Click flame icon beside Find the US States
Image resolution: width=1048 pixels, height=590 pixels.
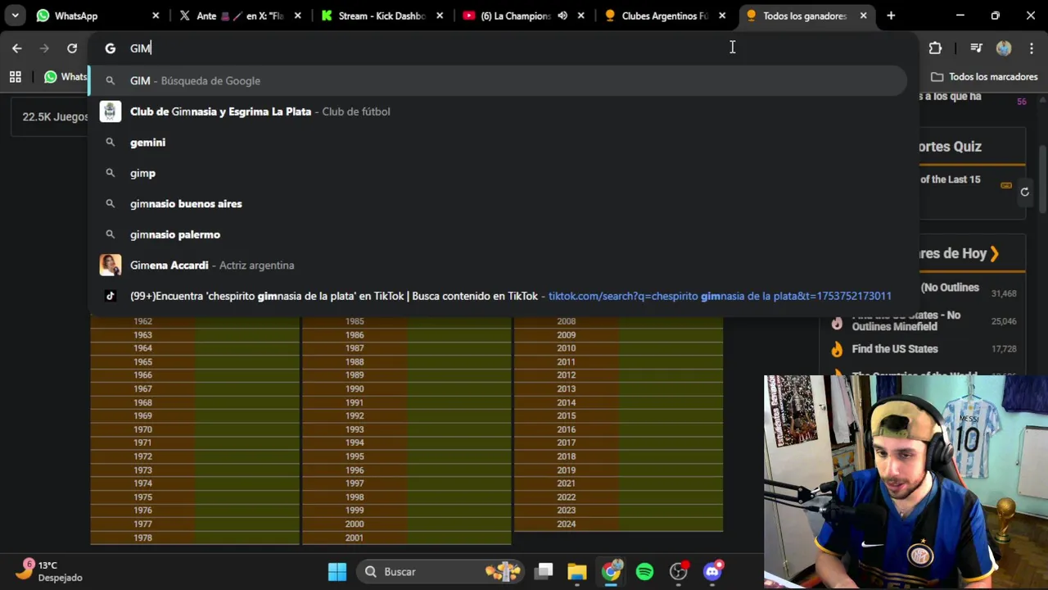(x=837, y=350)
